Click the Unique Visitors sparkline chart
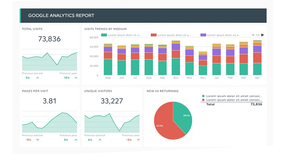 coord(112,122)
